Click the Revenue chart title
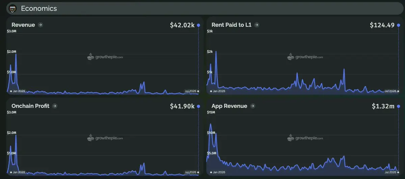This screenshot has height=179, width=405. click(23, 25)
